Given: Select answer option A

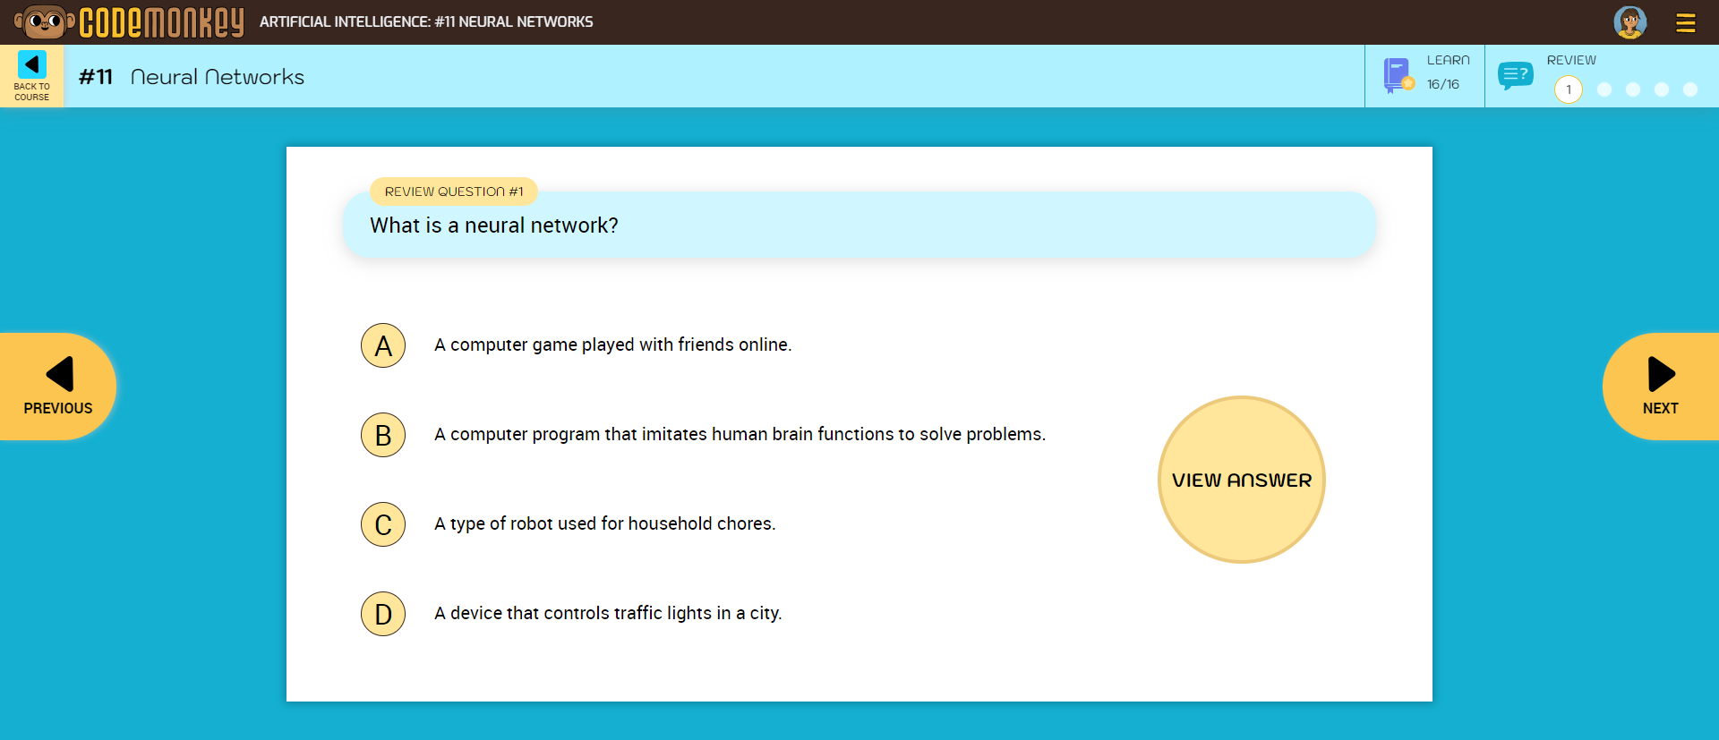Looking at the screenshot, I should click(383, 345).
